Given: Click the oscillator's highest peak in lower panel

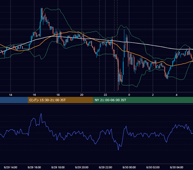Looking at the screenshot, I should click(41, 114).
